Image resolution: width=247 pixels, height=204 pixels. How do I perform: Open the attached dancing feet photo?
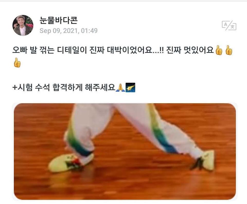tap(125, 151)
